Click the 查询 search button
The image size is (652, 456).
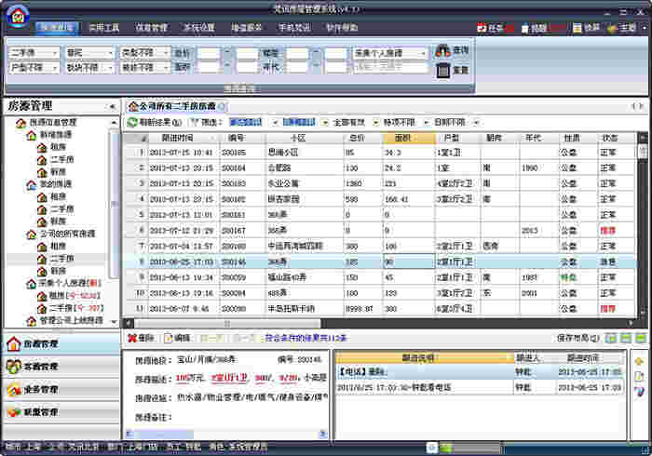coord(452,51)
